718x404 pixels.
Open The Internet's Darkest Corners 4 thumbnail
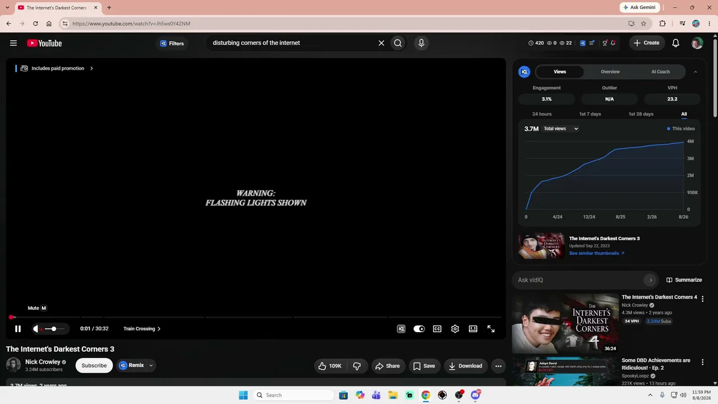coord(565,324)
